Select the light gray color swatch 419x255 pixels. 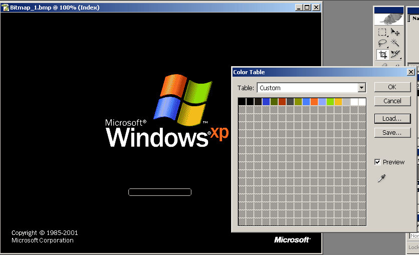click(x=346, y=102)
